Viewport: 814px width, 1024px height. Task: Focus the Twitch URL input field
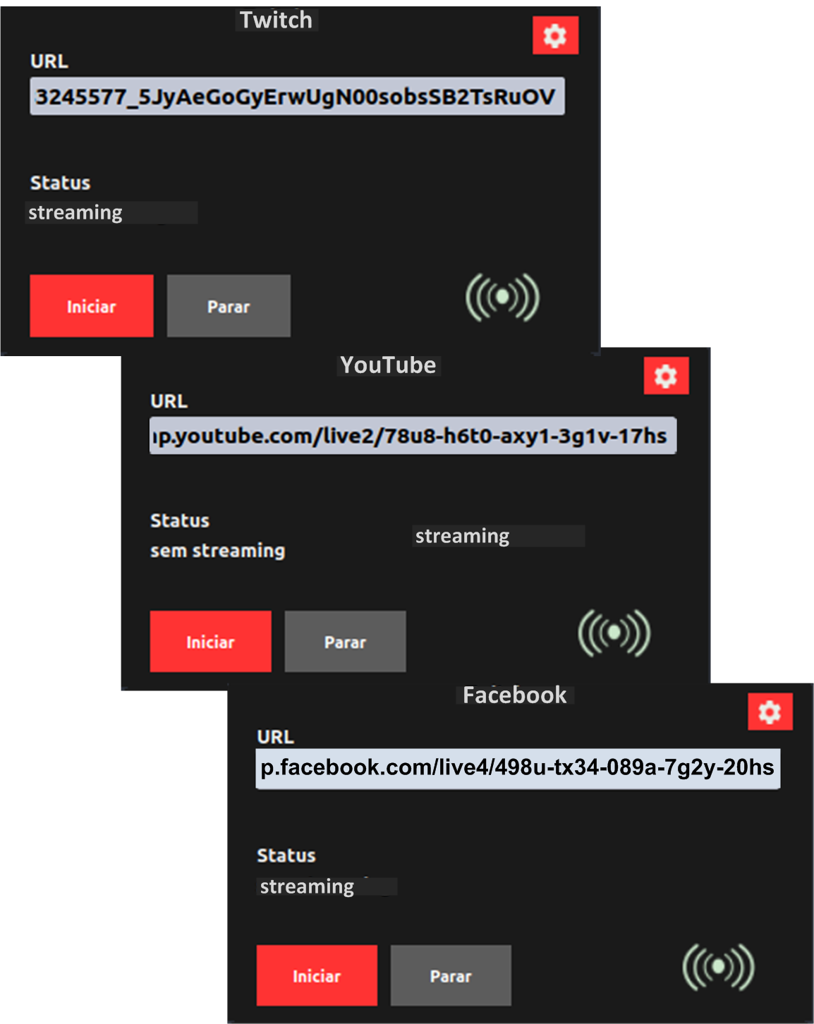(297, 97)
